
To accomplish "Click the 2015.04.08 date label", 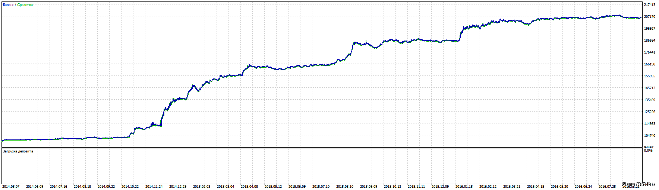I will 249,187.
